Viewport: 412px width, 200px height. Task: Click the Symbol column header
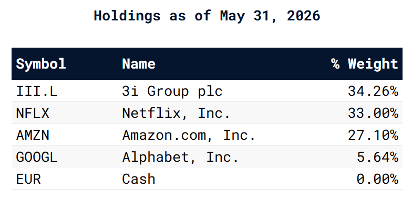[x=41, y=64]
